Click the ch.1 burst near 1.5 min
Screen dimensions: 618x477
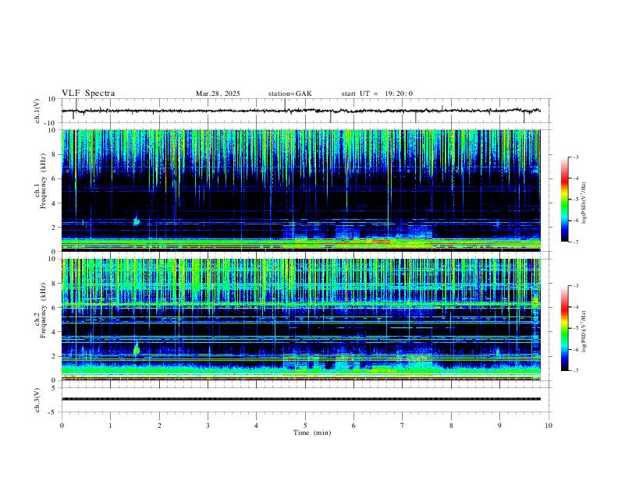137,221
